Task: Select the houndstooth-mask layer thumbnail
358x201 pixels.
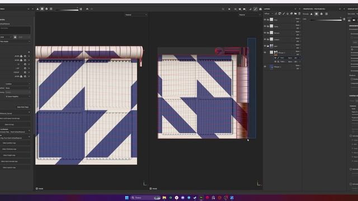Action: (x=276, y=52)
